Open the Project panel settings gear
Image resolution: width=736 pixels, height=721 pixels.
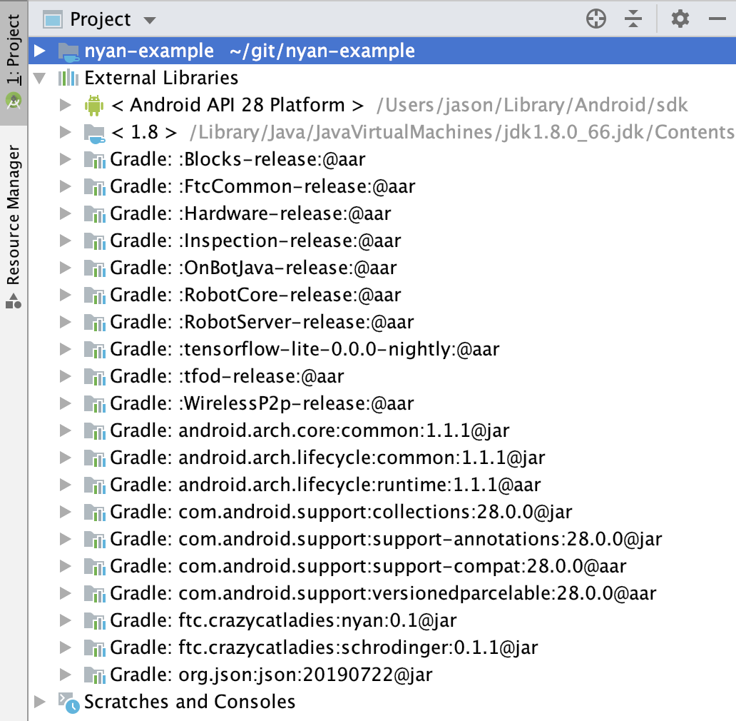point(680,19)
